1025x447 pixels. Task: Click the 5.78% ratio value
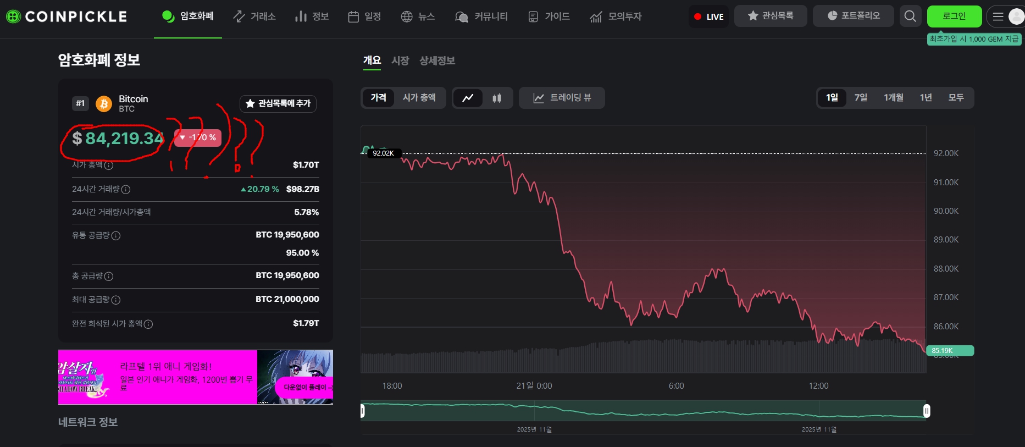[307, 212]
